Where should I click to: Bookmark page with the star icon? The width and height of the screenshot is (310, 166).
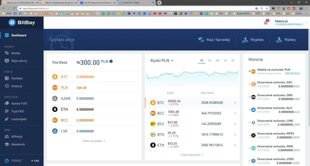[267, 8]
